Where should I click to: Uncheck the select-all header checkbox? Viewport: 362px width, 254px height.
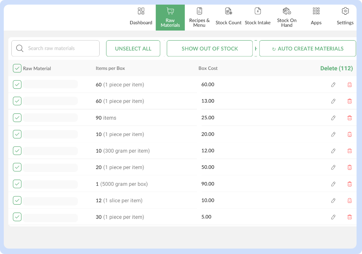click(17, 68)
